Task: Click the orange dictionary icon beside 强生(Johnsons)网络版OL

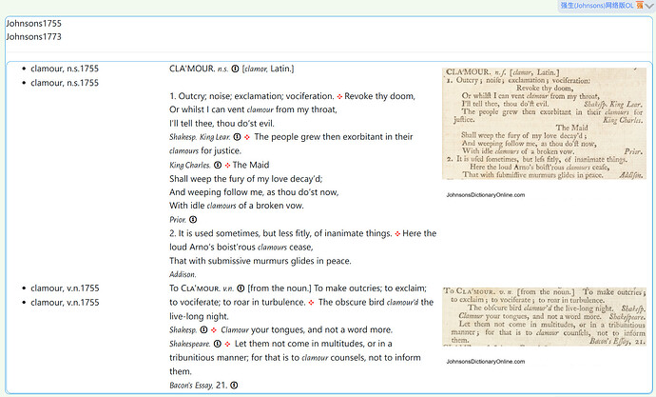Action: 639,6
